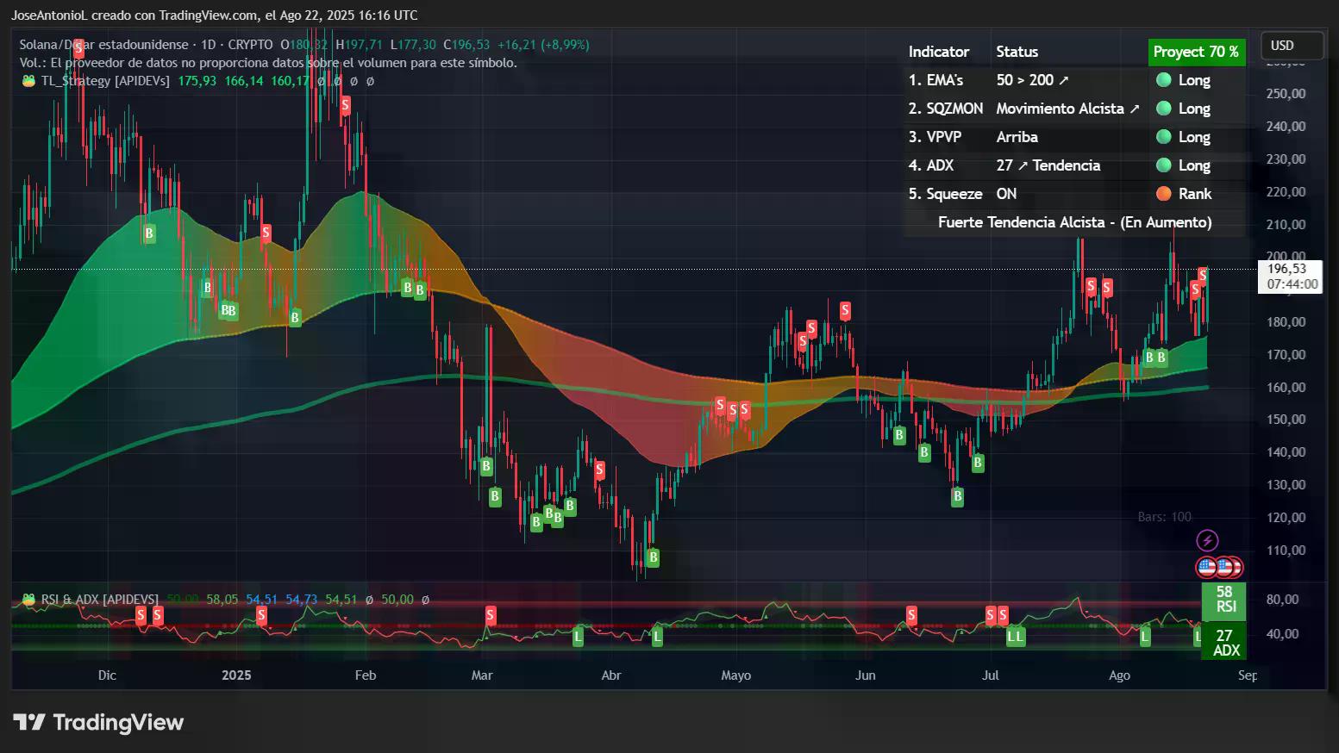Click the '5. Squeeze' row label

[x=945, y=194]
